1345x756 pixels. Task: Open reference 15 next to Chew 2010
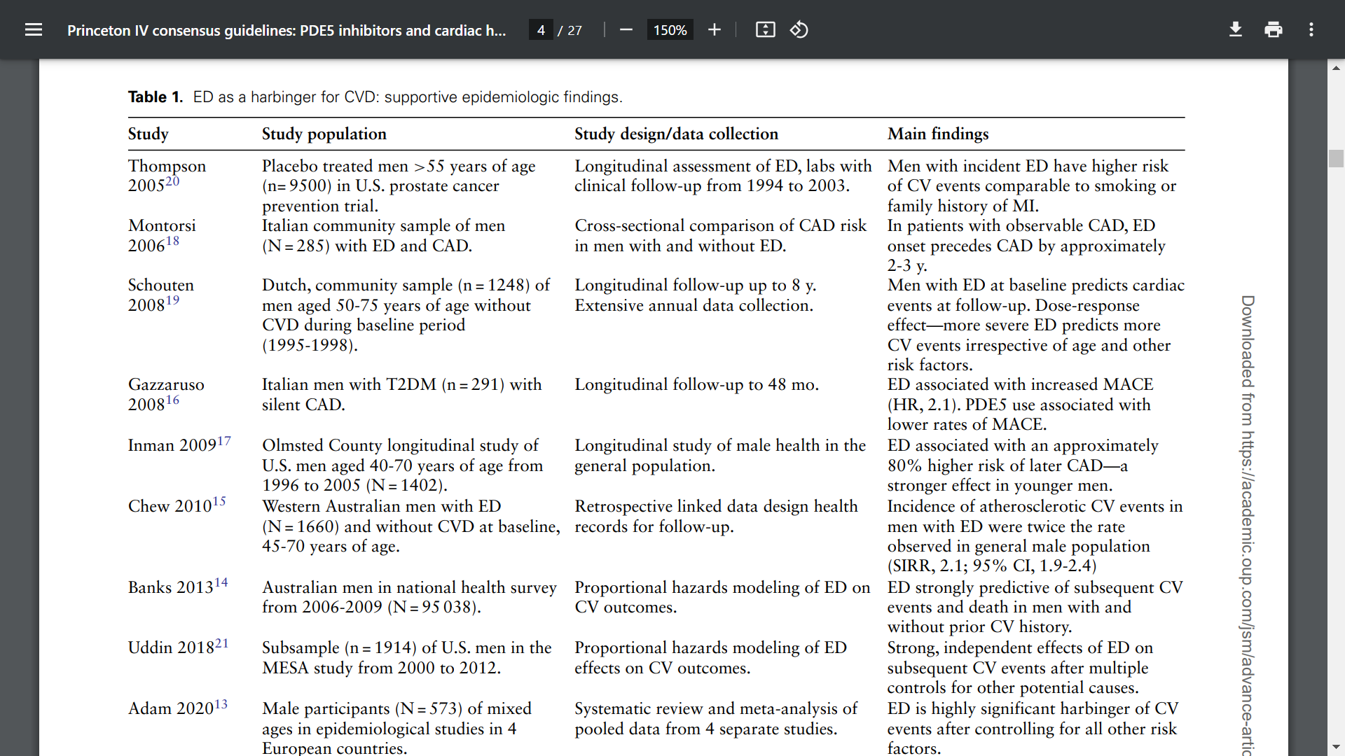[x=219, y=502]
